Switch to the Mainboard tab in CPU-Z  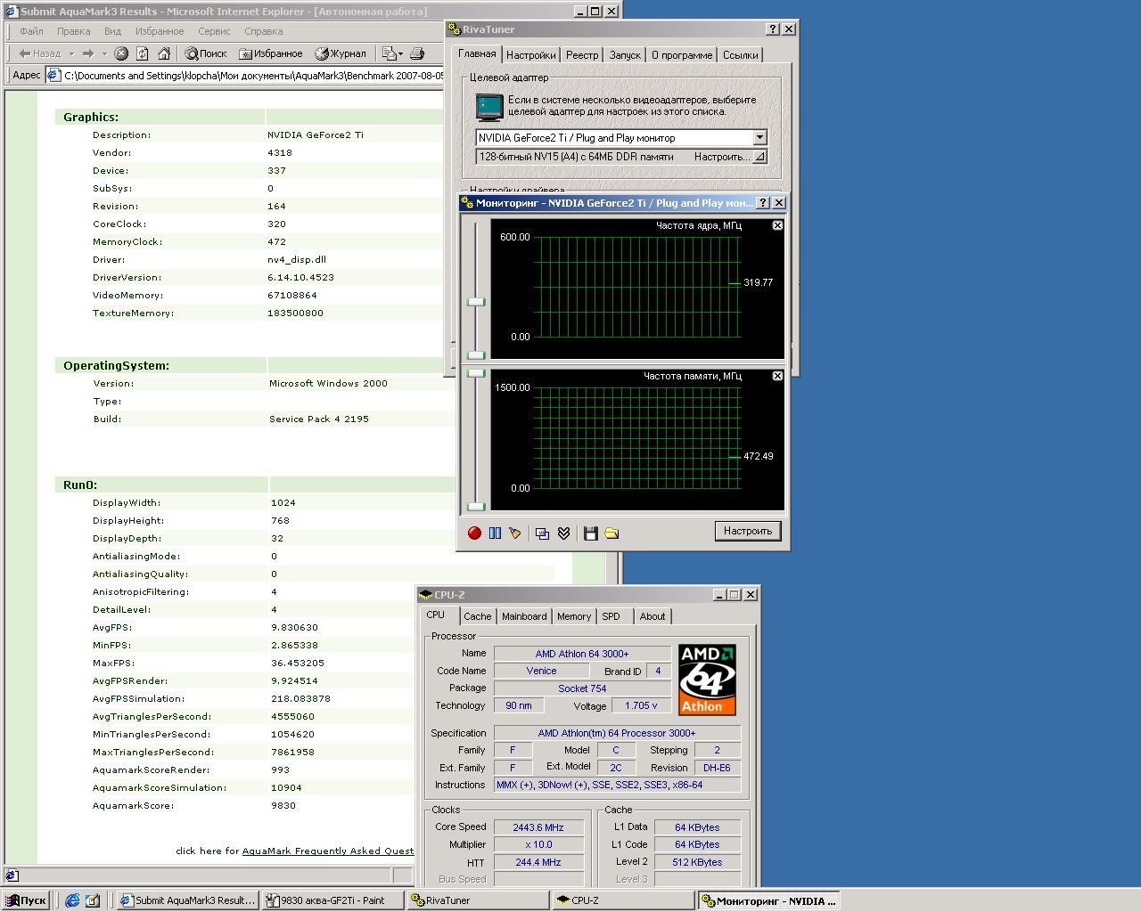point(524,616)
